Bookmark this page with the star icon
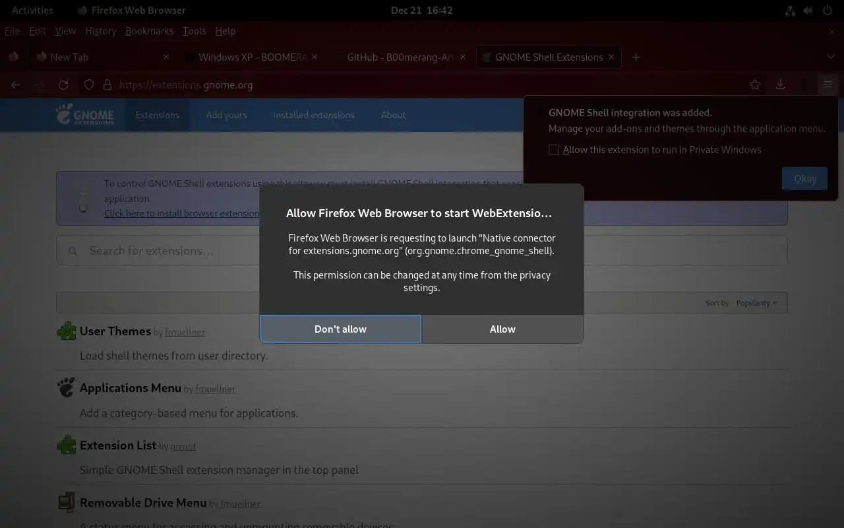The image size is (844, 528). 755,84
